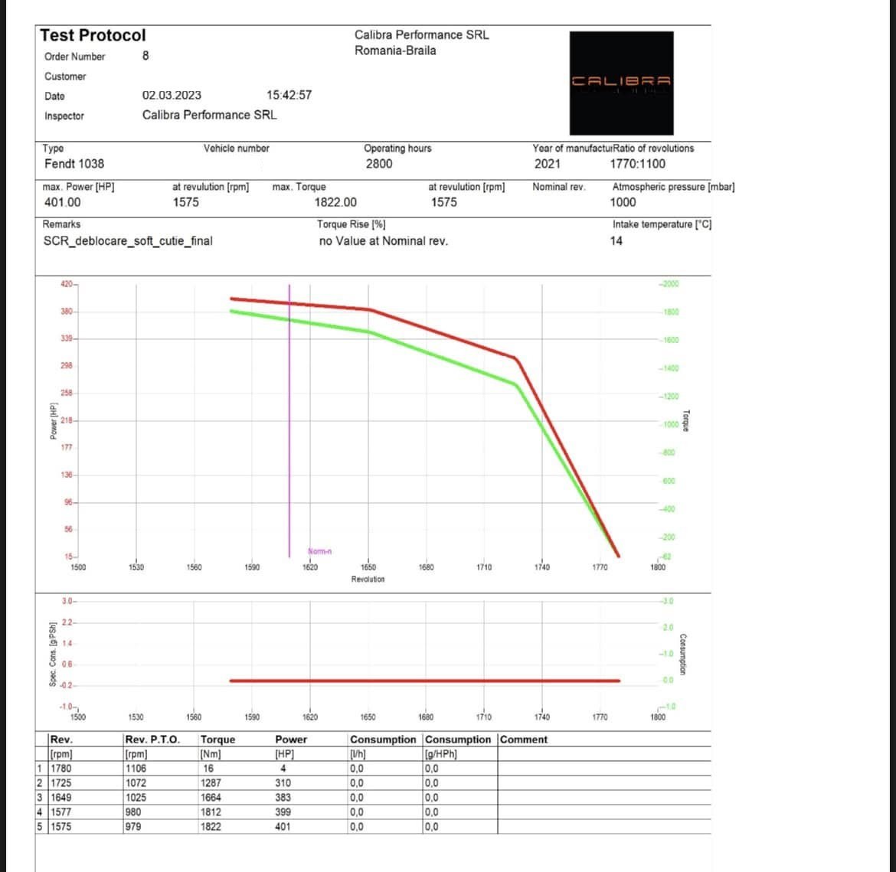Image resolution: width=896 pixels, height=872 pixels.
Task: Click the date '02.03.2023'
Action: coord(172,96)
